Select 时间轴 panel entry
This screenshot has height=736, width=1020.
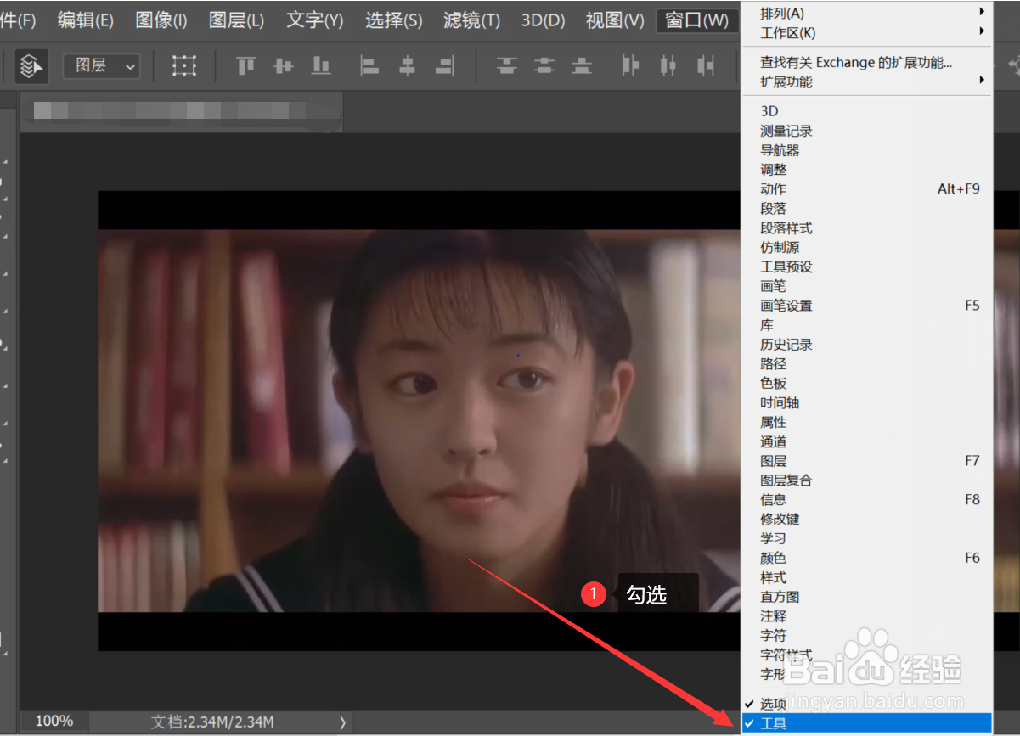pyautogui.click(x=866, y=402)
